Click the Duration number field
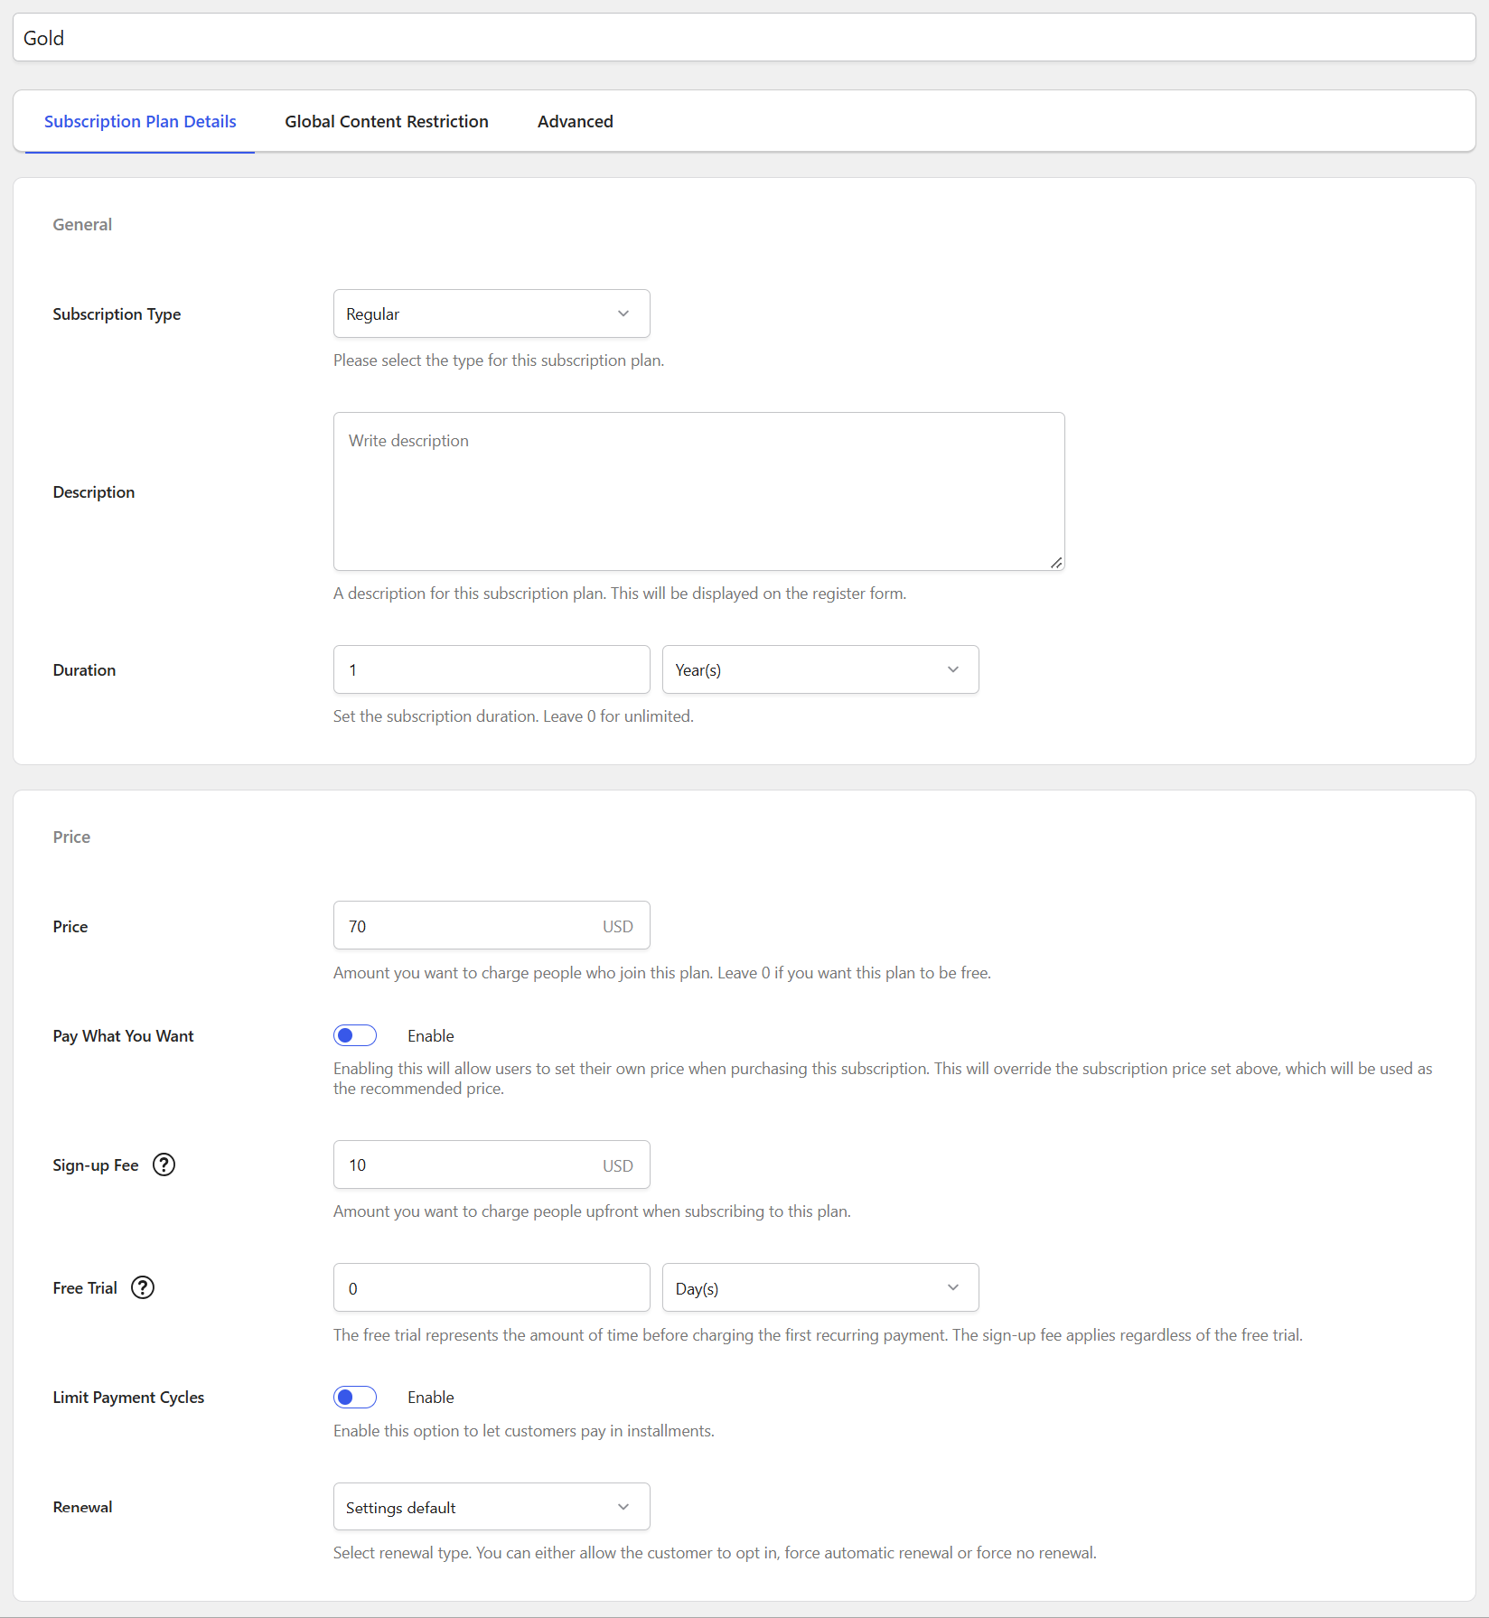The height and width of the screenshot is (1618, 1489). click(x=492, y=669)
